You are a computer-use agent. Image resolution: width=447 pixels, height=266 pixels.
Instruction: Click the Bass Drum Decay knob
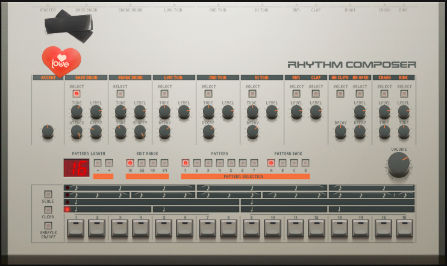point(96,132)
